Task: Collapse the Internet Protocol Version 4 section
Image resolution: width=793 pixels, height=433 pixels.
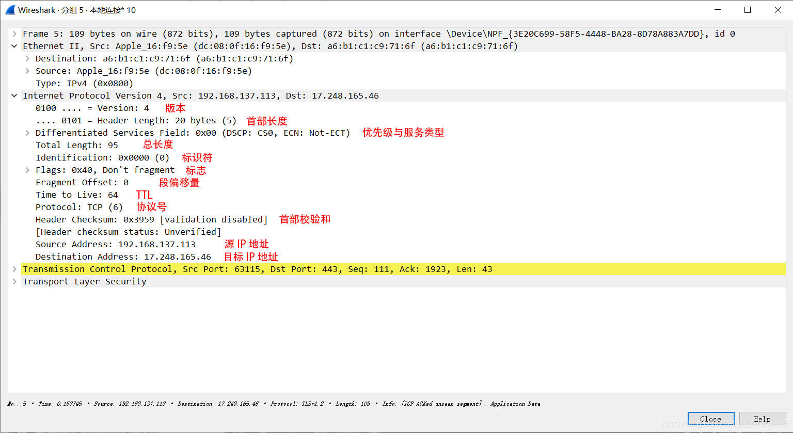Action: (x=14, y=95)
